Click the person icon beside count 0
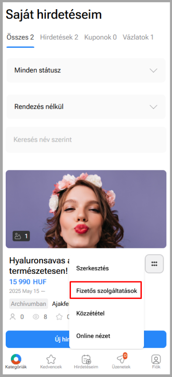This screenshot has width=172, height=377. [13, 317]
